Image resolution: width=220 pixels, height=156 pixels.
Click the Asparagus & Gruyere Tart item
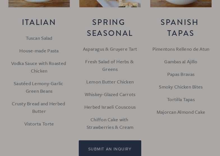(x=110, y=49)
